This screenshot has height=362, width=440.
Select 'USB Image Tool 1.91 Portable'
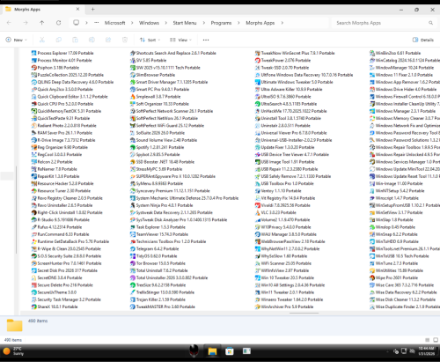click(x=284, y=162)
